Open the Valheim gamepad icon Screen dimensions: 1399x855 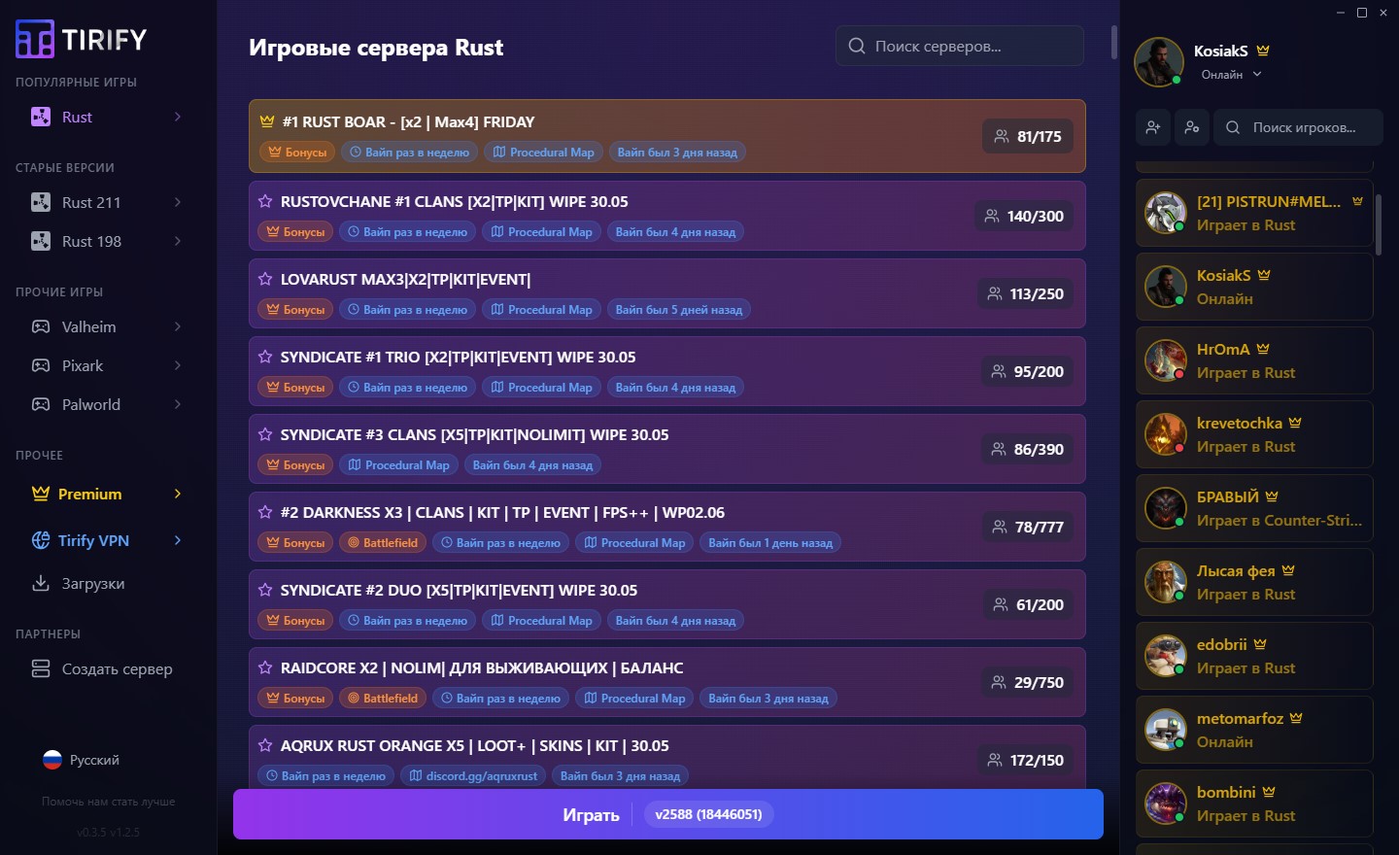click(x=41, y=326)
